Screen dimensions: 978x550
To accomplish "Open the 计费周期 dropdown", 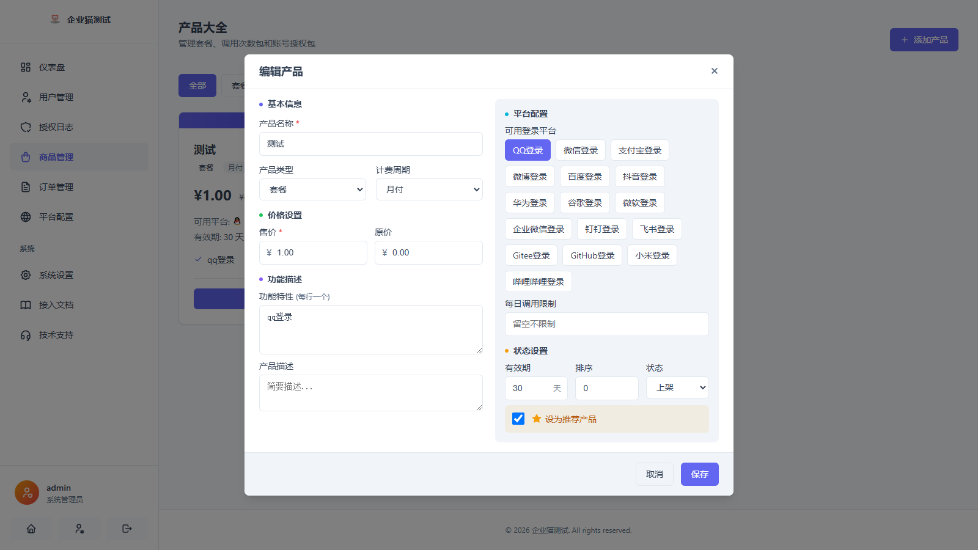I will tap(429, 189).
